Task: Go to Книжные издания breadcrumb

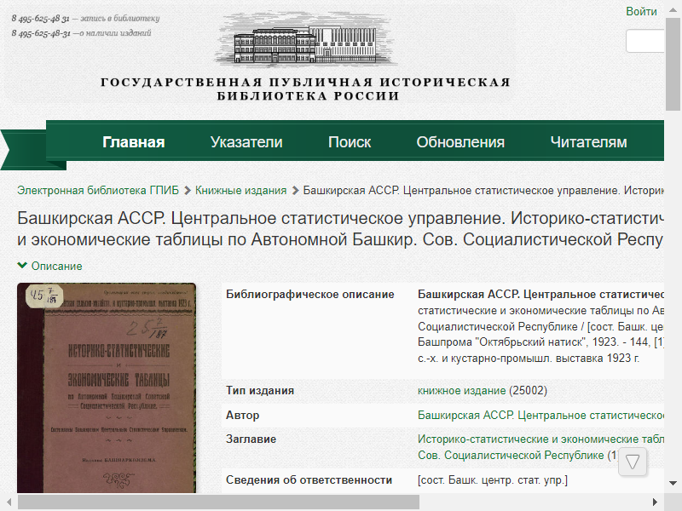Action: pyautogui.click(x=240, y=190)
